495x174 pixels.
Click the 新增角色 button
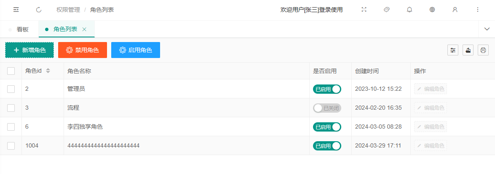29,50
